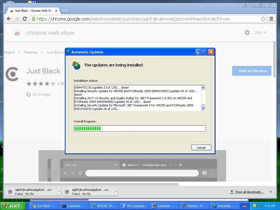Click the Just Black theme icon
This screenshot has height=210, width=280.
pos(12,74)
